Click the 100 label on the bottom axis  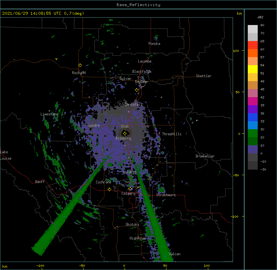(207, 266)
